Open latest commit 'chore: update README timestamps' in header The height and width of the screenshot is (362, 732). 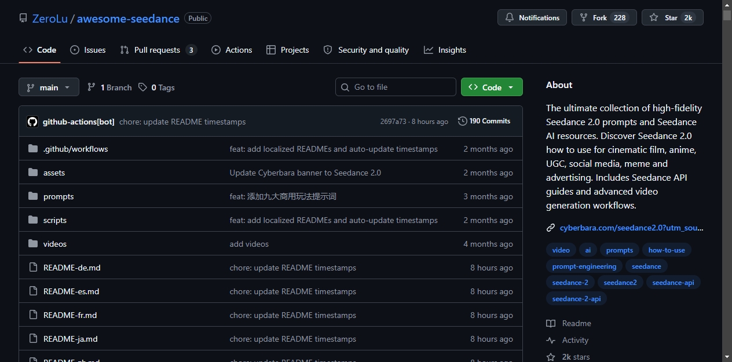tap(182, 122)
